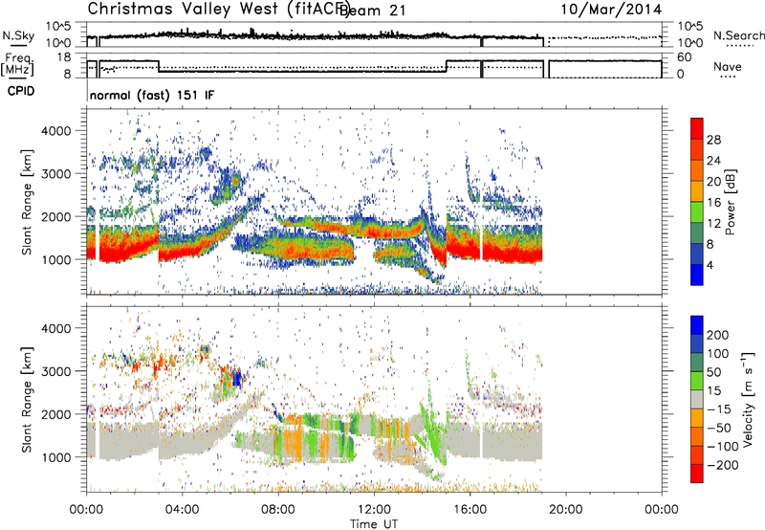This screenshot has height=530, width=765.
Task: Select 'Slant Range [km]' label of velocity panel
Action: pos(27,400)
